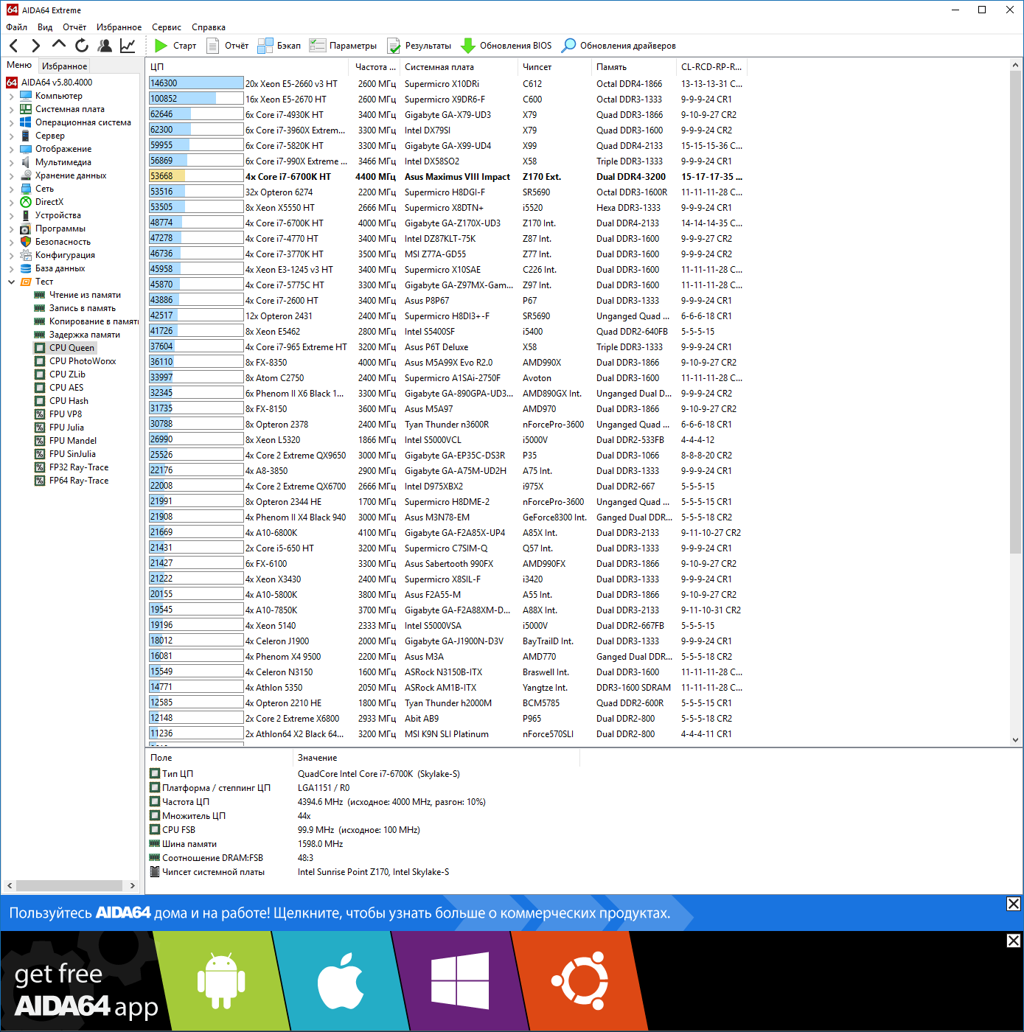Expand the DirectX tree node
Screen dimensions: 1024x1032
(11, 202)
